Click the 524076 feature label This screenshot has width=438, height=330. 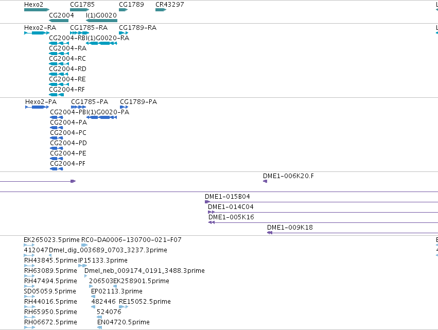(109, 312)
